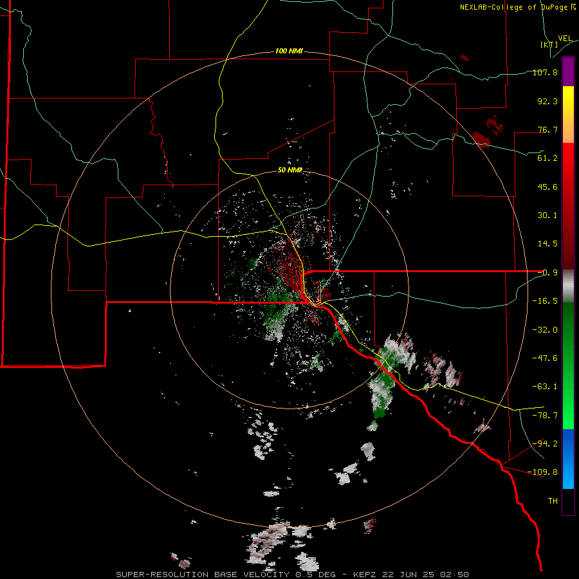Image resolution: width=579 pixels, height=579 pixels.
Task: Pick the yellow segment of velocity color bar
Action: tap(568, 100)
